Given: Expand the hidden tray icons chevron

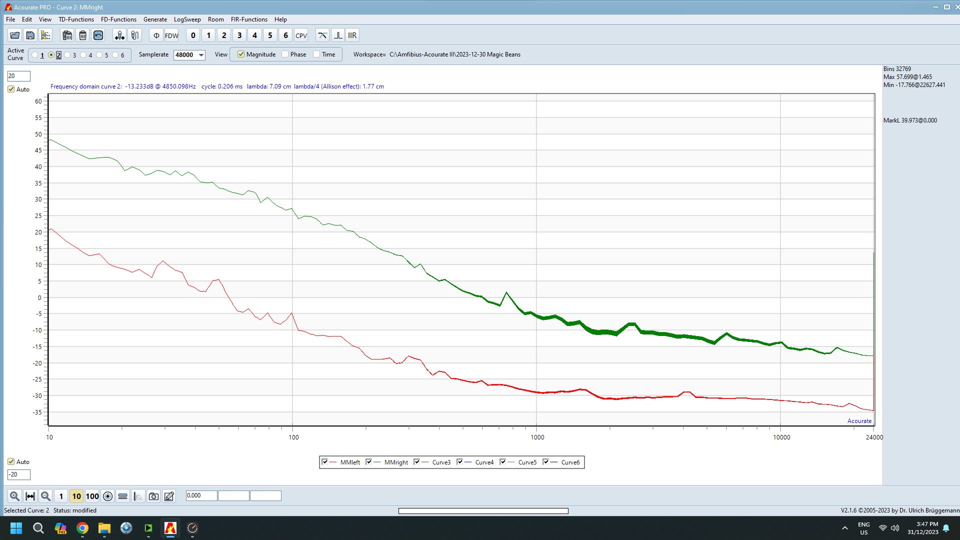Looking at the screenshot, I should [x=845, y=528].
